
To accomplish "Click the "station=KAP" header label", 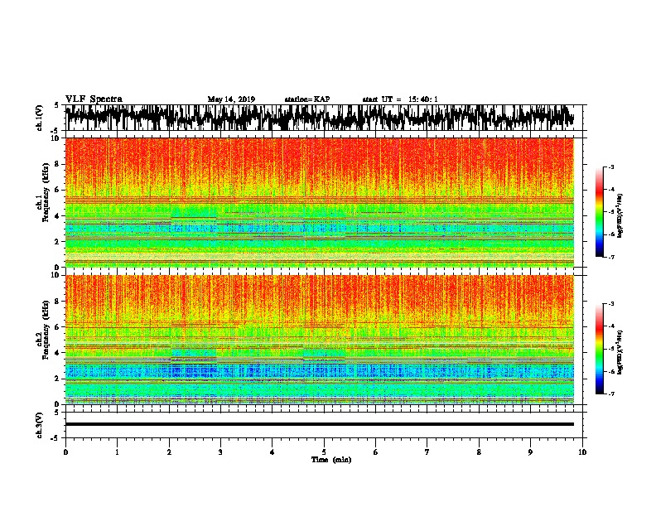I will tap(307, 99).
